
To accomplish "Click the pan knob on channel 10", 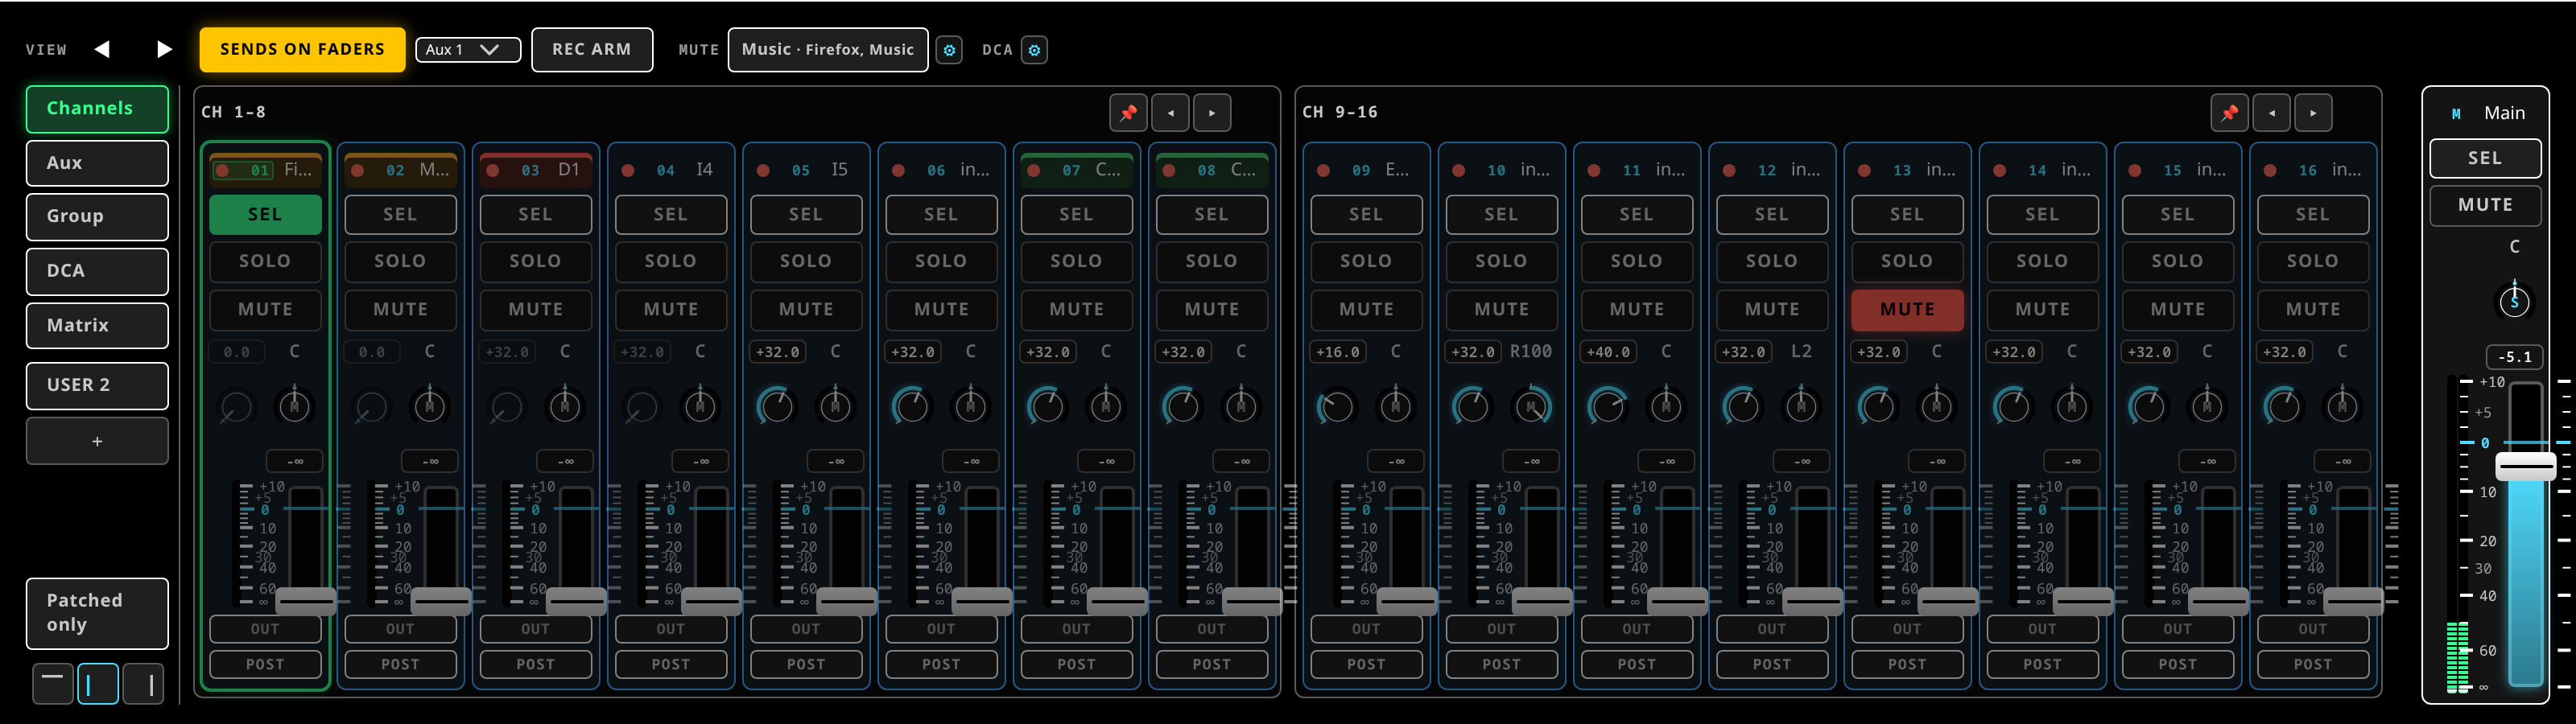I will (x=1531, y=406).
